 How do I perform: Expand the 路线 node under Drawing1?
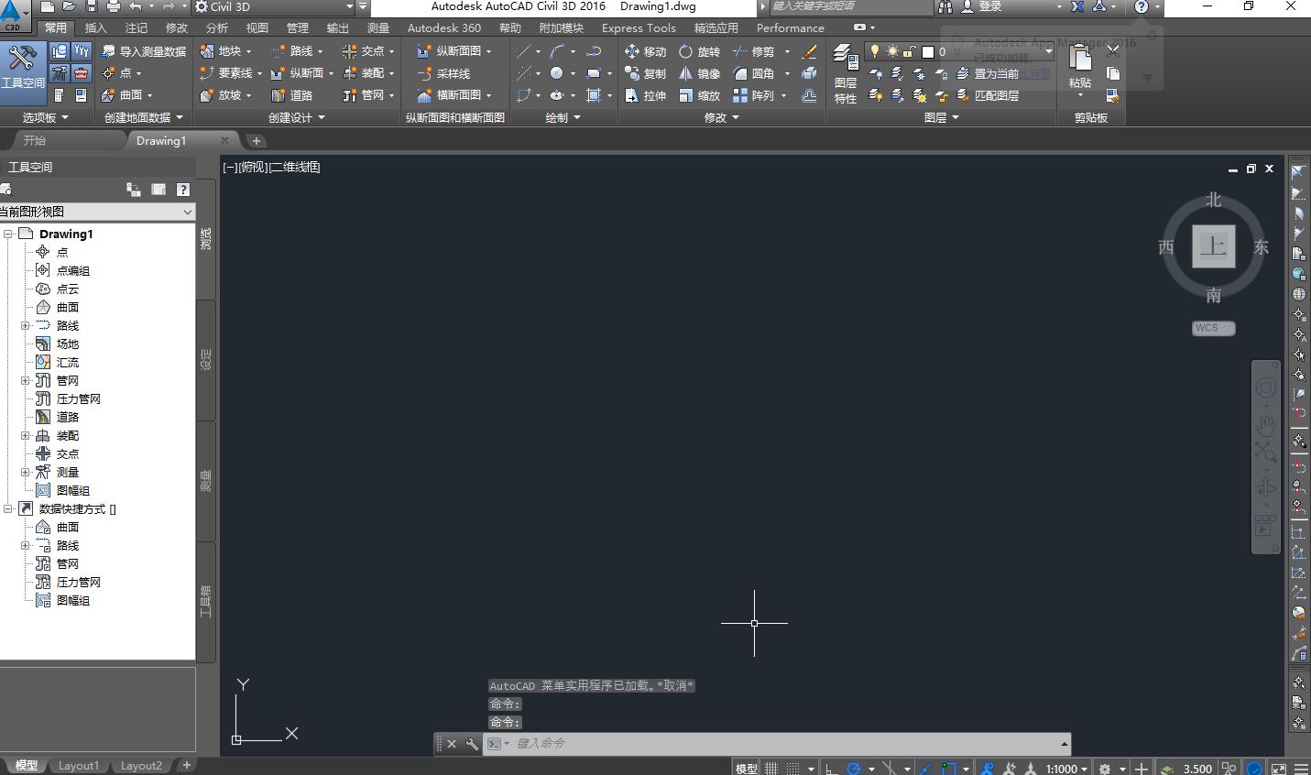[x=26, y=325]
